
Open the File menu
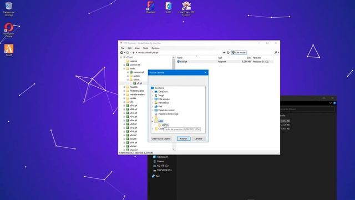[x=123, y=48]
